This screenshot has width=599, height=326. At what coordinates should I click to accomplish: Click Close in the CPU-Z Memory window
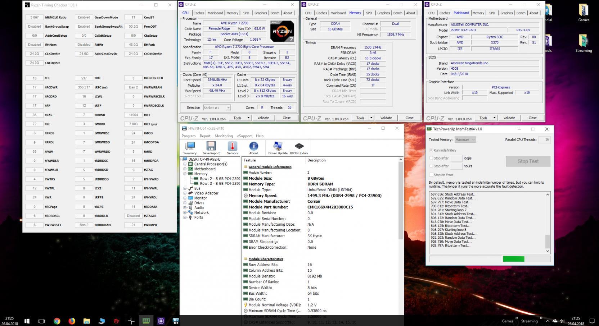tap(409, 118)
